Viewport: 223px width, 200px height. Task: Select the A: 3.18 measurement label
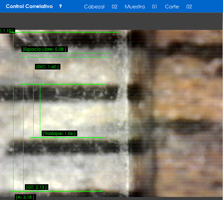25,197
